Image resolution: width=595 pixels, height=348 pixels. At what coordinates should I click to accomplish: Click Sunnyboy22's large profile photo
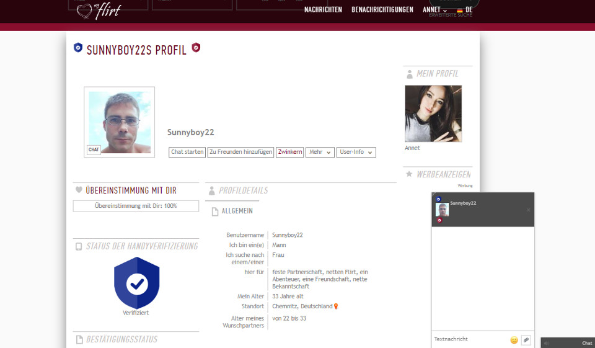(x=120, y=122)
